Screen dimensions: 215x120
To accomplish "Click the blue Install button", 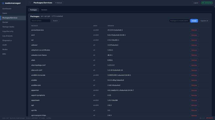I will coord(194,21).
